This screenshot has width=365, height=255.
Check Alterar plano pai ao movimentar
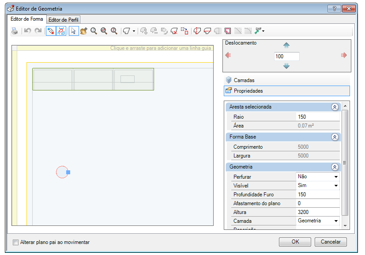coord(15,243)
